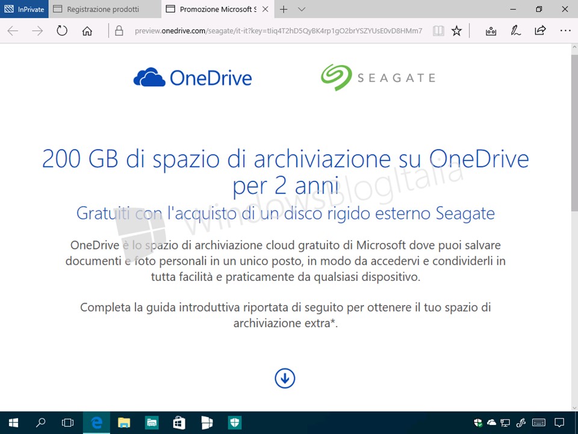Open reading view with the book icon

click(x=438, y=31)
